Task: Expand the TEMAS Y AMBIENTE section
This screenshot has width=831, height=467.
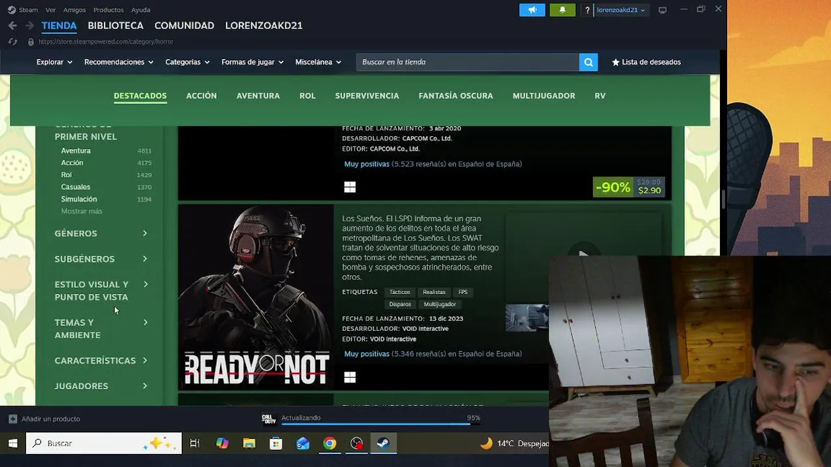Action: coord(101,329)
